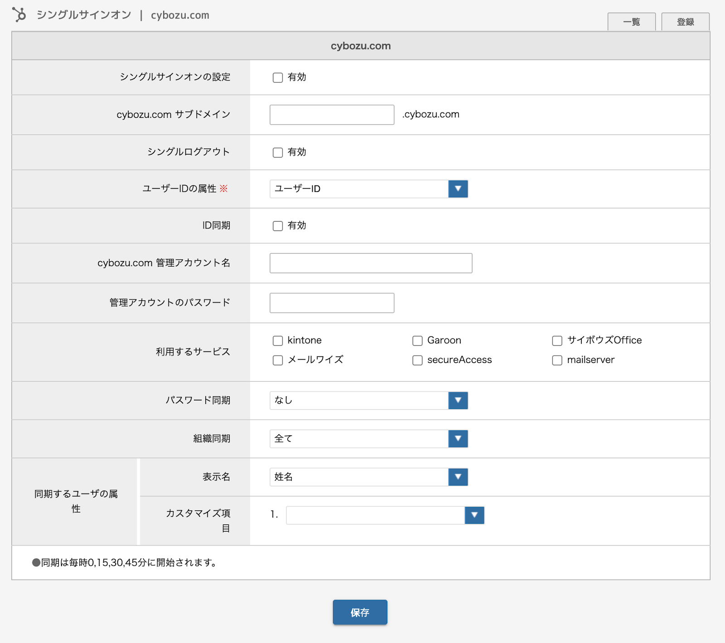Focus the cybozu.com サブドメイン input field
The height and width of the screenshot is (643, 725).
pos(332,115)
